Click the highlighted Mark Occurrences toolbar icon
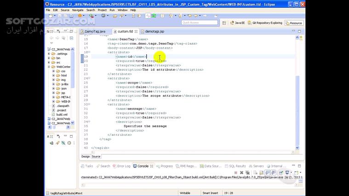Image resolution: width=349 pixels, height=196 pixels. point(148,16)
